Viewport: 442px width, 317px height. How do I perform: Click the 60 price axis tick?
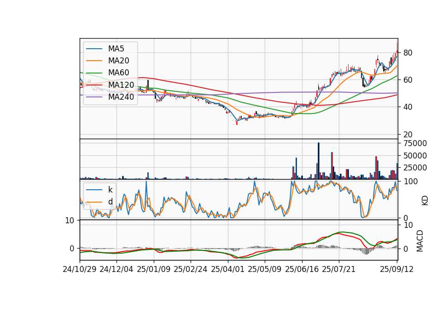tap(407, 80)
